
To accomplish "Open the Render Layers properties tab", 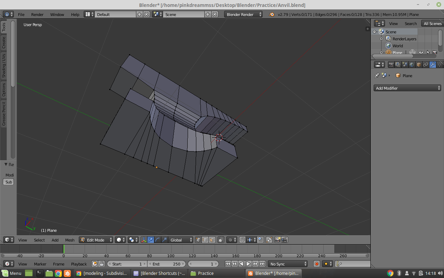I will pyautogui.click(x=398, y=65).
